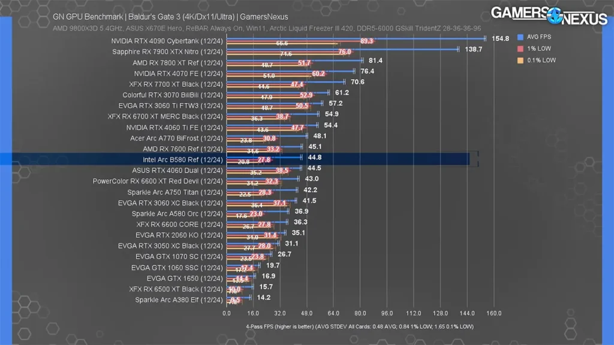Click the 'Colorful RTX 3070 BiliBili (12/24)' label

172,95
